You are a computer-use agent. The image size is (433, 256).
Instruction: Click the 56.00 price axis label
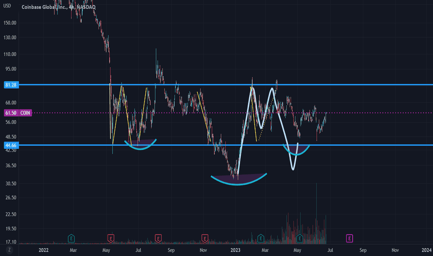pos(11,122)
